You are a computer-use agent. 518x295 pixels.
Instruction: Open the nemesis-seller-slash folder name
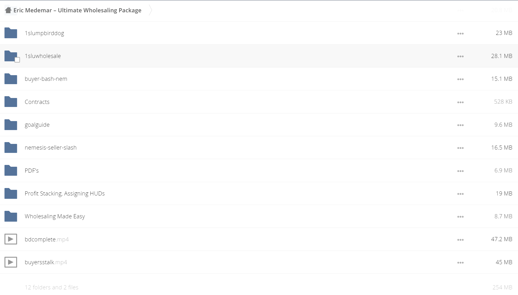point(51,147)
